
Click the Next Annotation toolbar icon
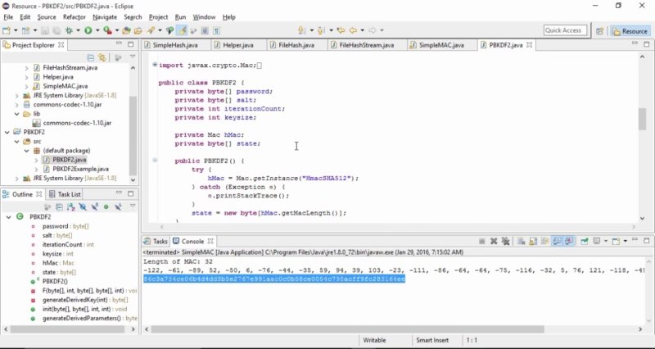[x=301, y=30]
